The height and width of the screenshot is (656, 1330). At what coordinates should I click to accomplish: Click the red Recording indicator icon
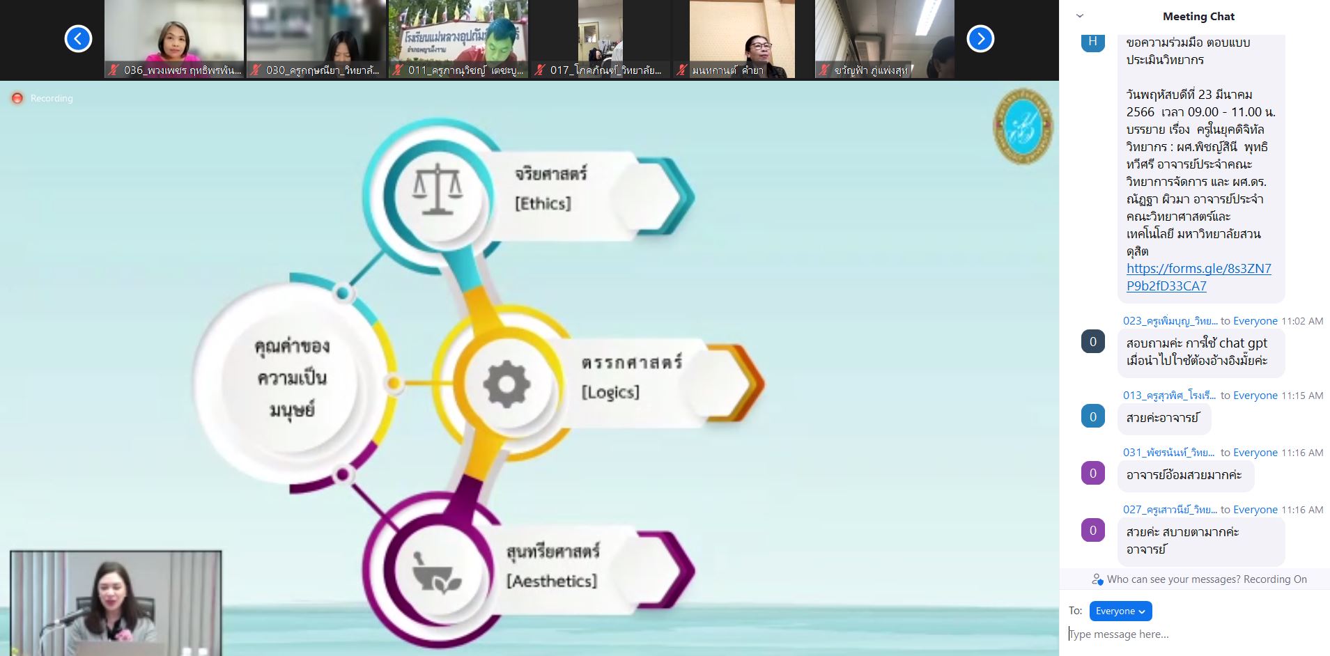[x=17, y=98]
